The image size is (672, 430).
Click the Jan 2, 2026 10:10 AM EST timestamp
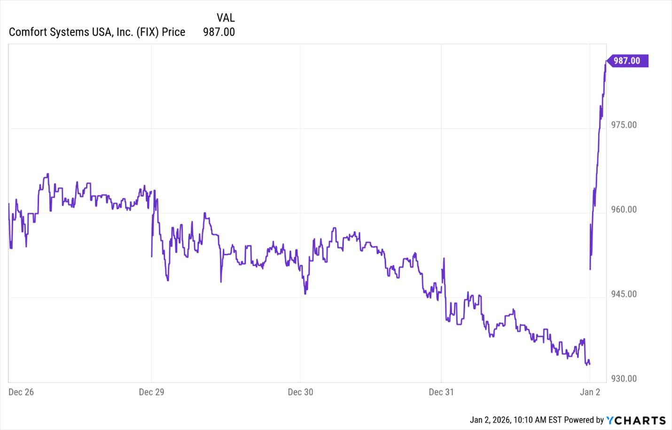tap(516, 420)
